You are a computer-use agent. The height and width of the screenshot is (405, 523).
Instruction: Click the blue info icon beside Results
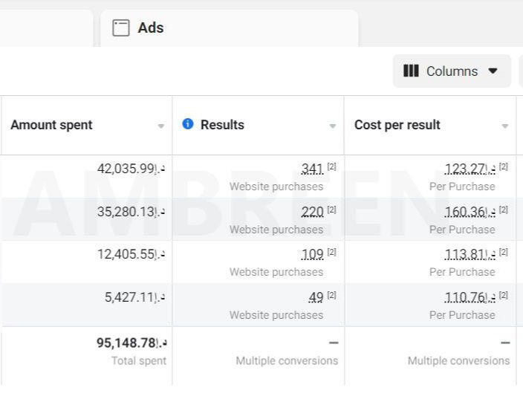(188, 124)
